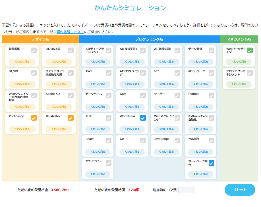Check the プロジェクトマネジメント checkbox
Image resolution: width=261 pixels, height=207 pixels.
[x=250, y=73]
